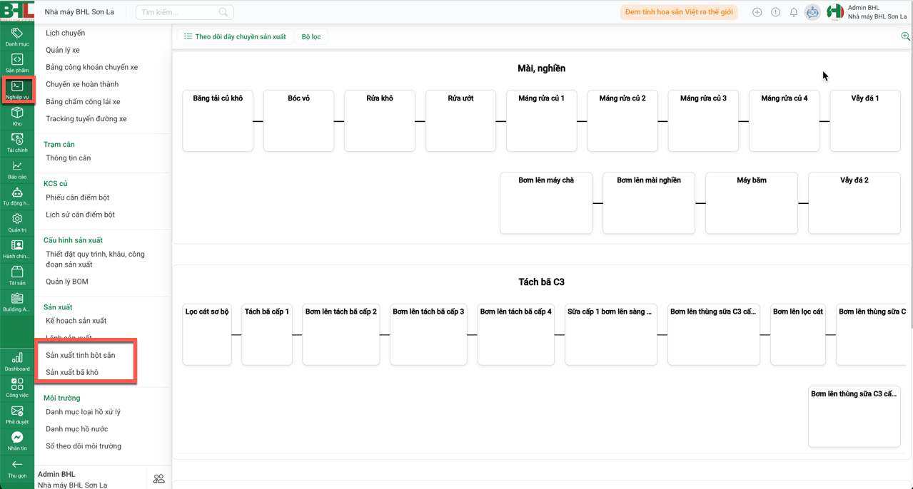Screen dimensions: 913x489
Task: Select the Rửa khô stage card
Action: (x=380, y=120)
